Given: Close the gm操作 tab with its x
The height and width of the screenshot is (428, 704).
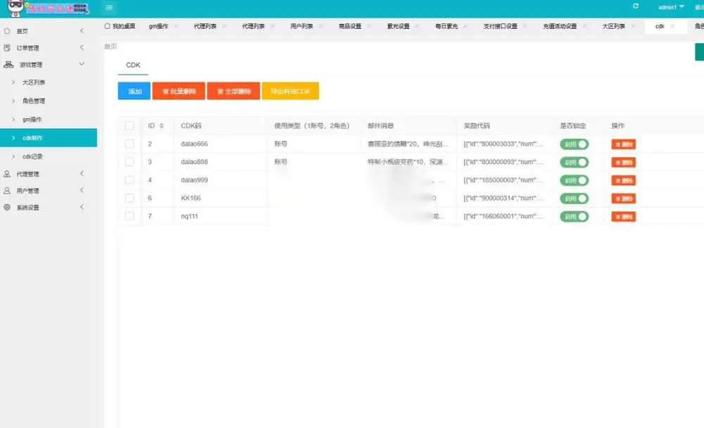Looking at the screenshot, I should click(175, 27).
